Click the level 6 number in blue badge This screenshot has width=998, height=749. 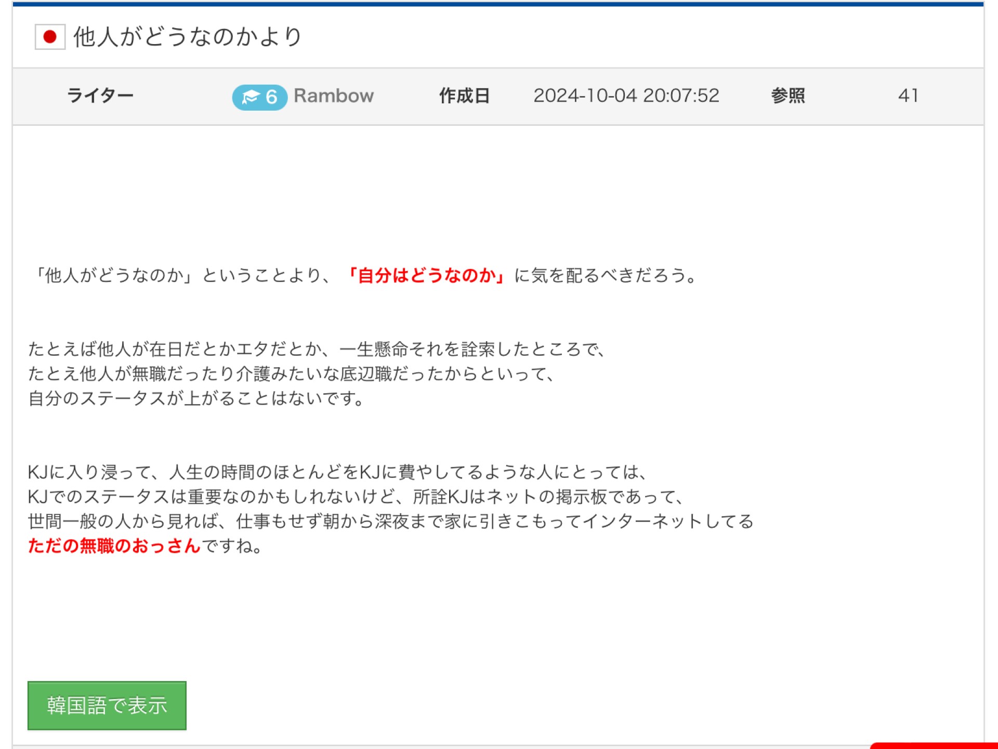[271, 97]
